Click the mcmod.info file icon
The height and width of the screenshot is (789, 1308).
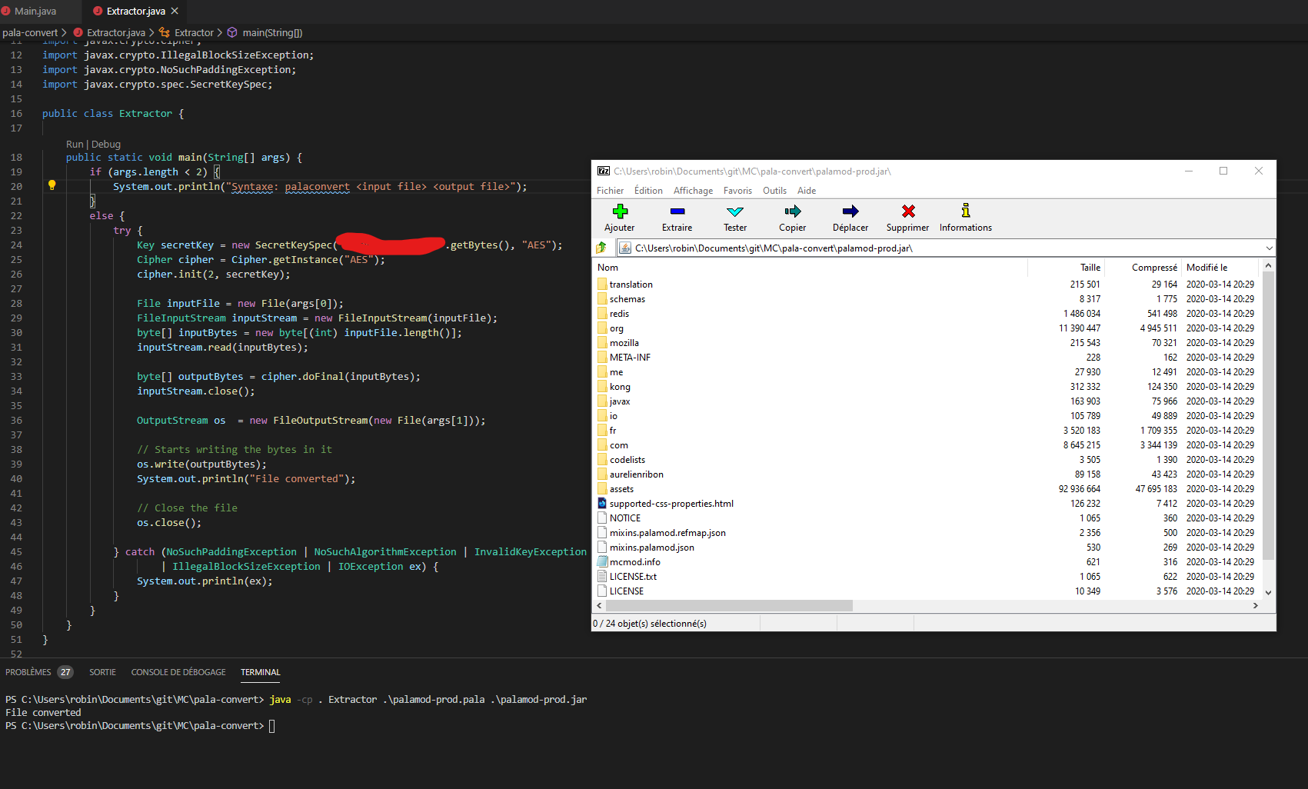click(x=602, y=561)
